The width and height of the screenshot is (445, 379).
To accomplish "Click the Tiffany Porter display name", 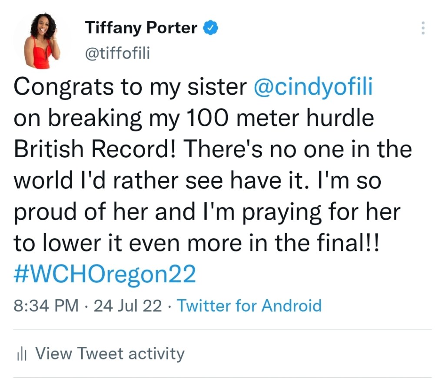I will 142,28.
